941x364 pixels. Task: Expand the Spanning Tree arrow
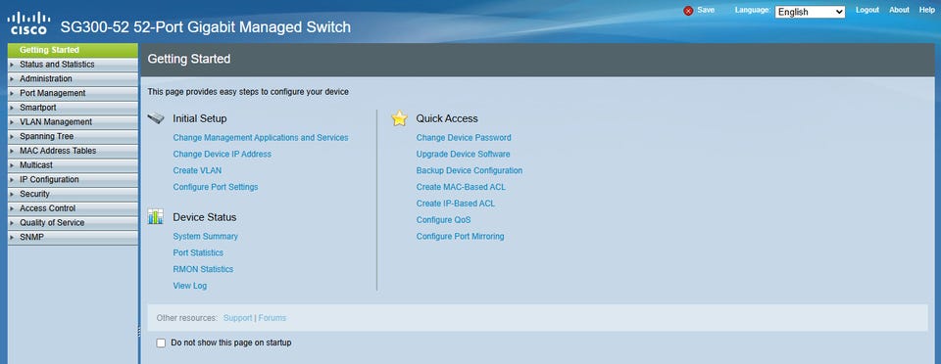pos(12,136)
